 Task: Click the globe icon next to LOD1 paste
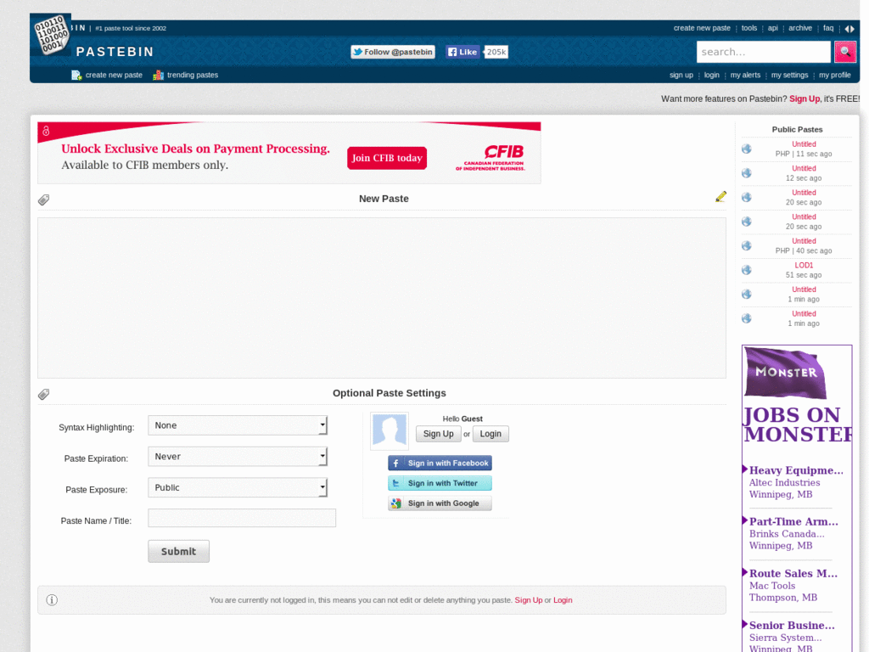pos(745,269)
